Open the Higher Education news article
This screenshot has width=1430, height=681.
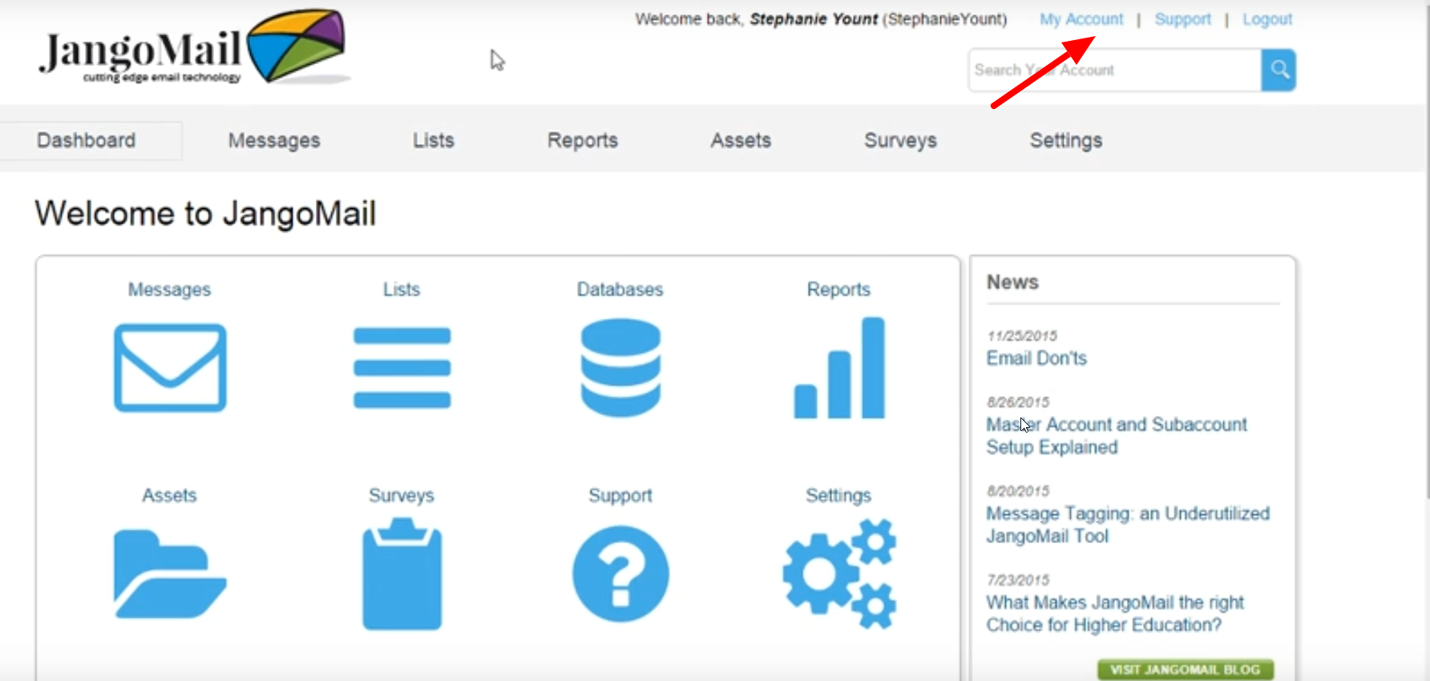click(1115, 614)
